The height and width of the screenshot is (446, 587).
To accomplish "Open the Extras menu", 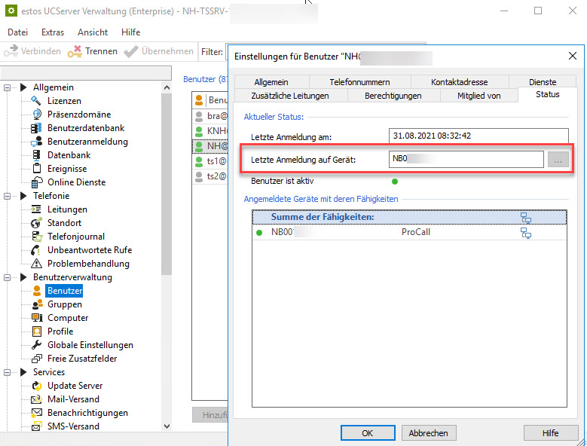I will (x=53, y=32).
